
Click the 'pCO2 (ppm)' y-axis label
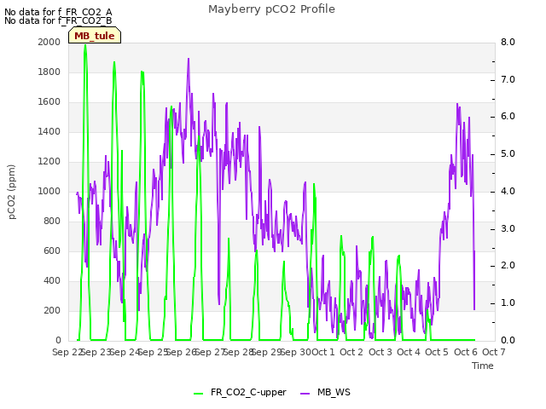[12, 192]
